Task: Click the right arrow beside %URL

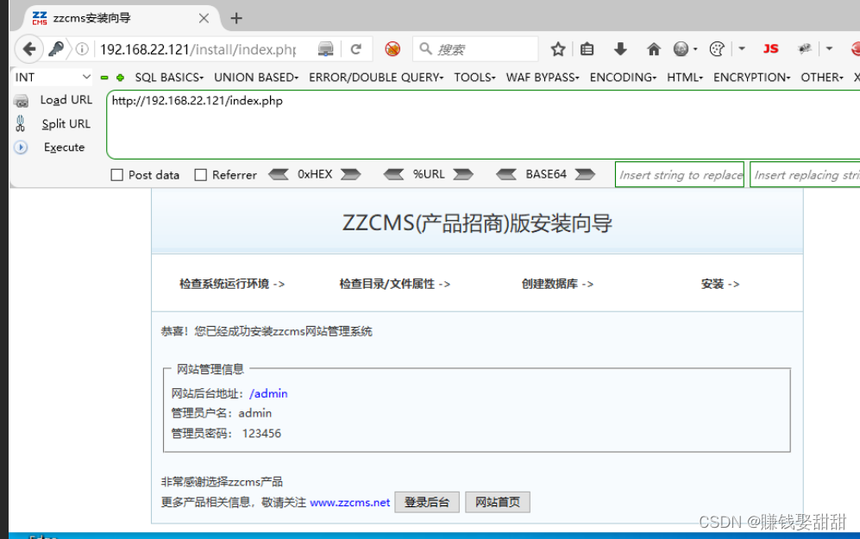Action: [463, 174]
